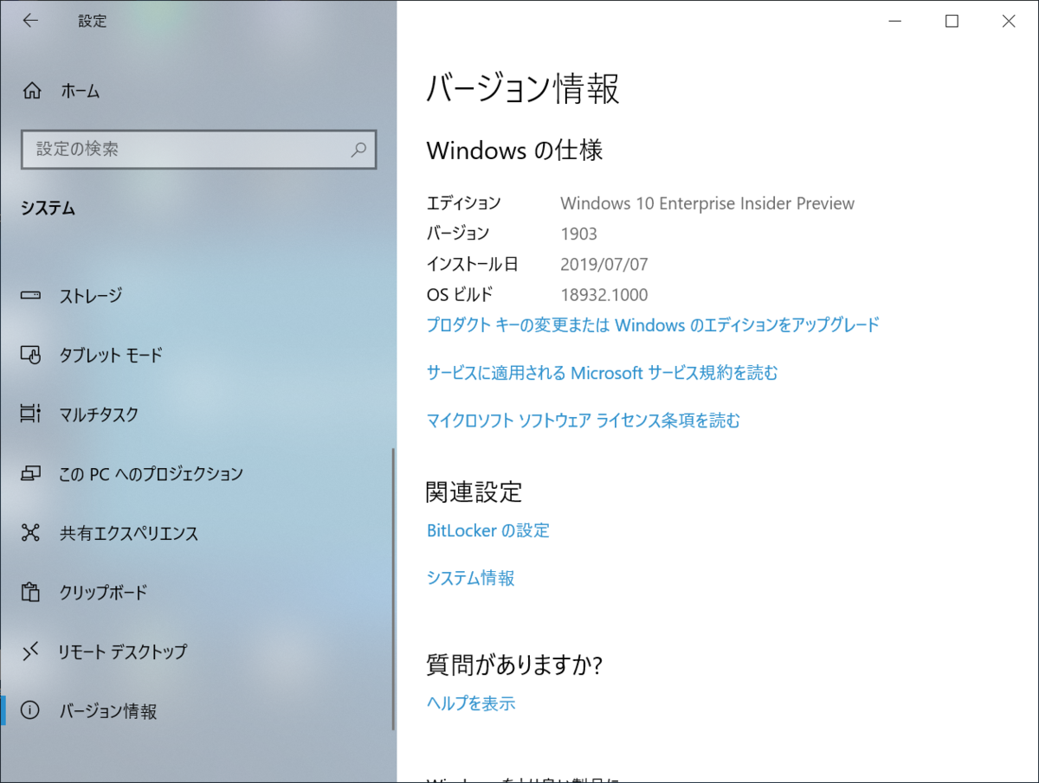Click the リモート デスクトップ icon
1039x783 pixels.
(30, 651)
